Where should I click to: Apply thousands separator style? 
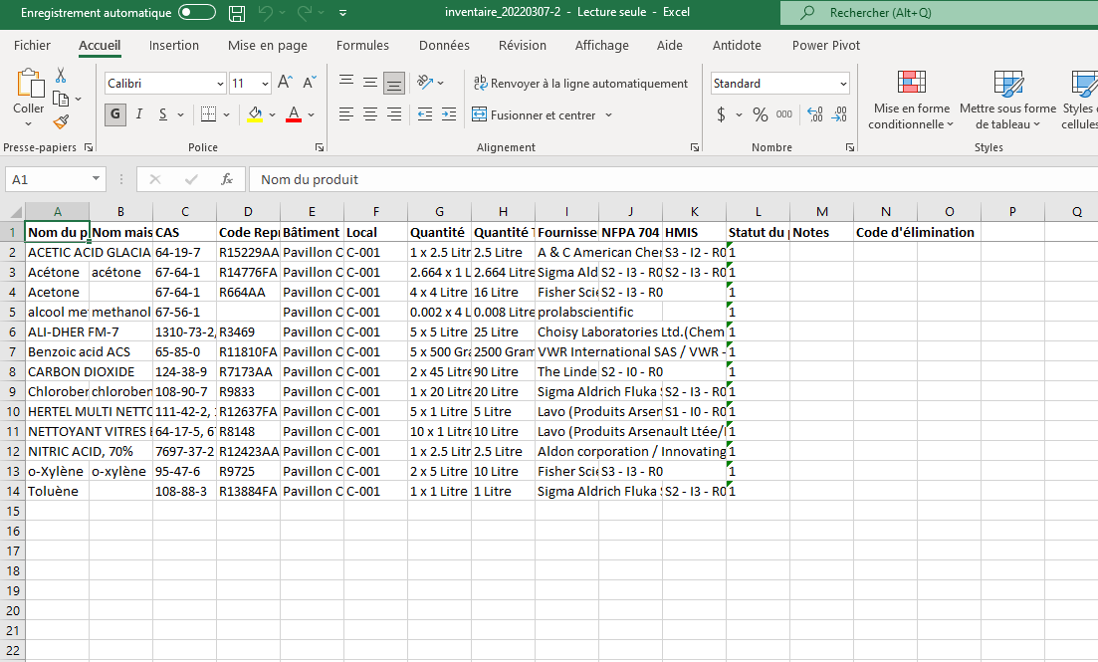784,114
